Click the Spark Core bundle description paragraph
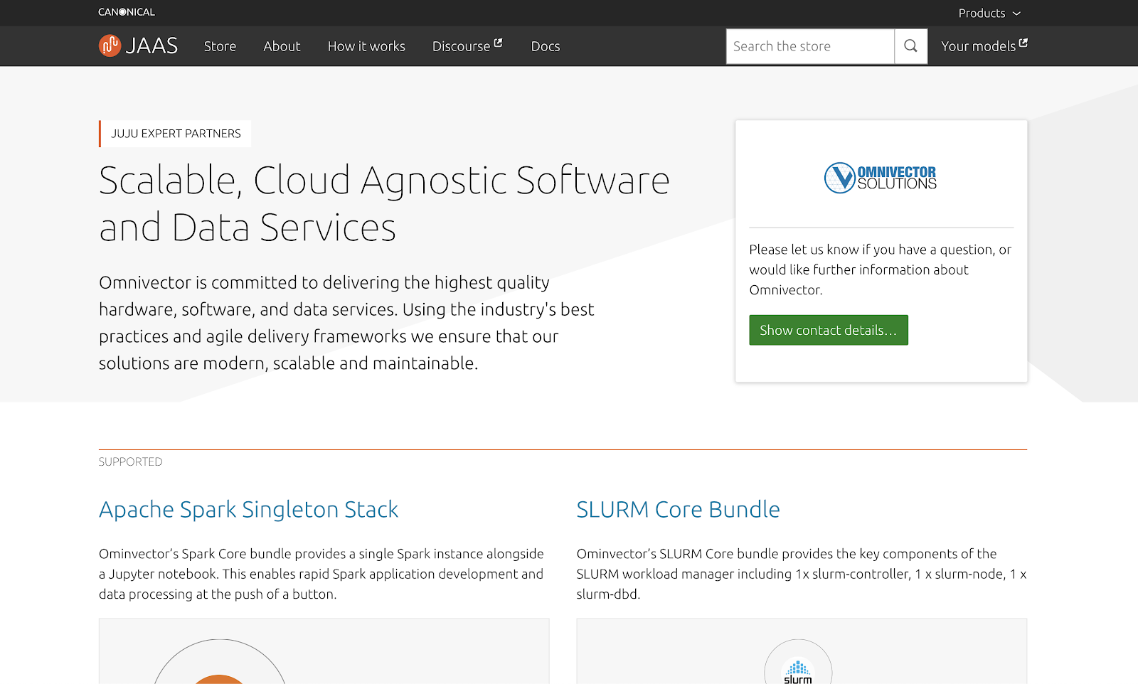 pos(321,574)
